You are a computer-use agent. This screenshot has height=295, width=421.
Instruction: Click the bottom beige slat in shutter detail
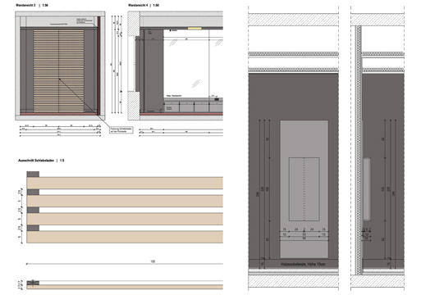tap(125, 237)
